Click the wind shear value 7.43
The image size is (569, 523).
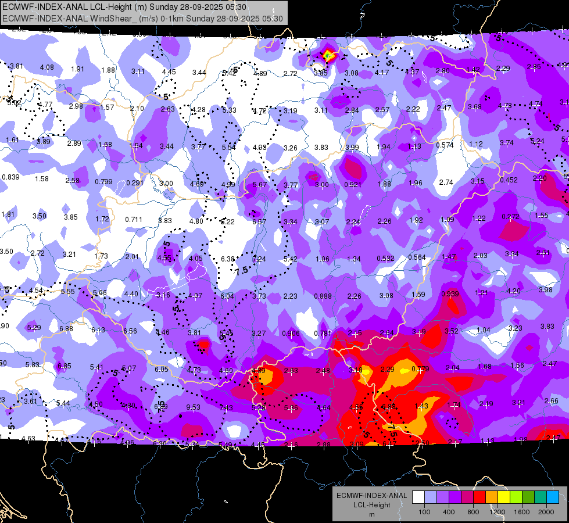tap(226, 407)
